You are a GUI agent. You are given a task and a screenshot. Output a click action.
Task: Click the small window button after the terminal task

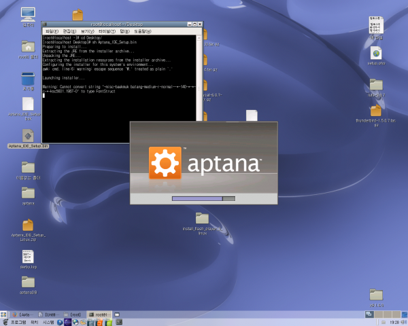tap(117, 314)
